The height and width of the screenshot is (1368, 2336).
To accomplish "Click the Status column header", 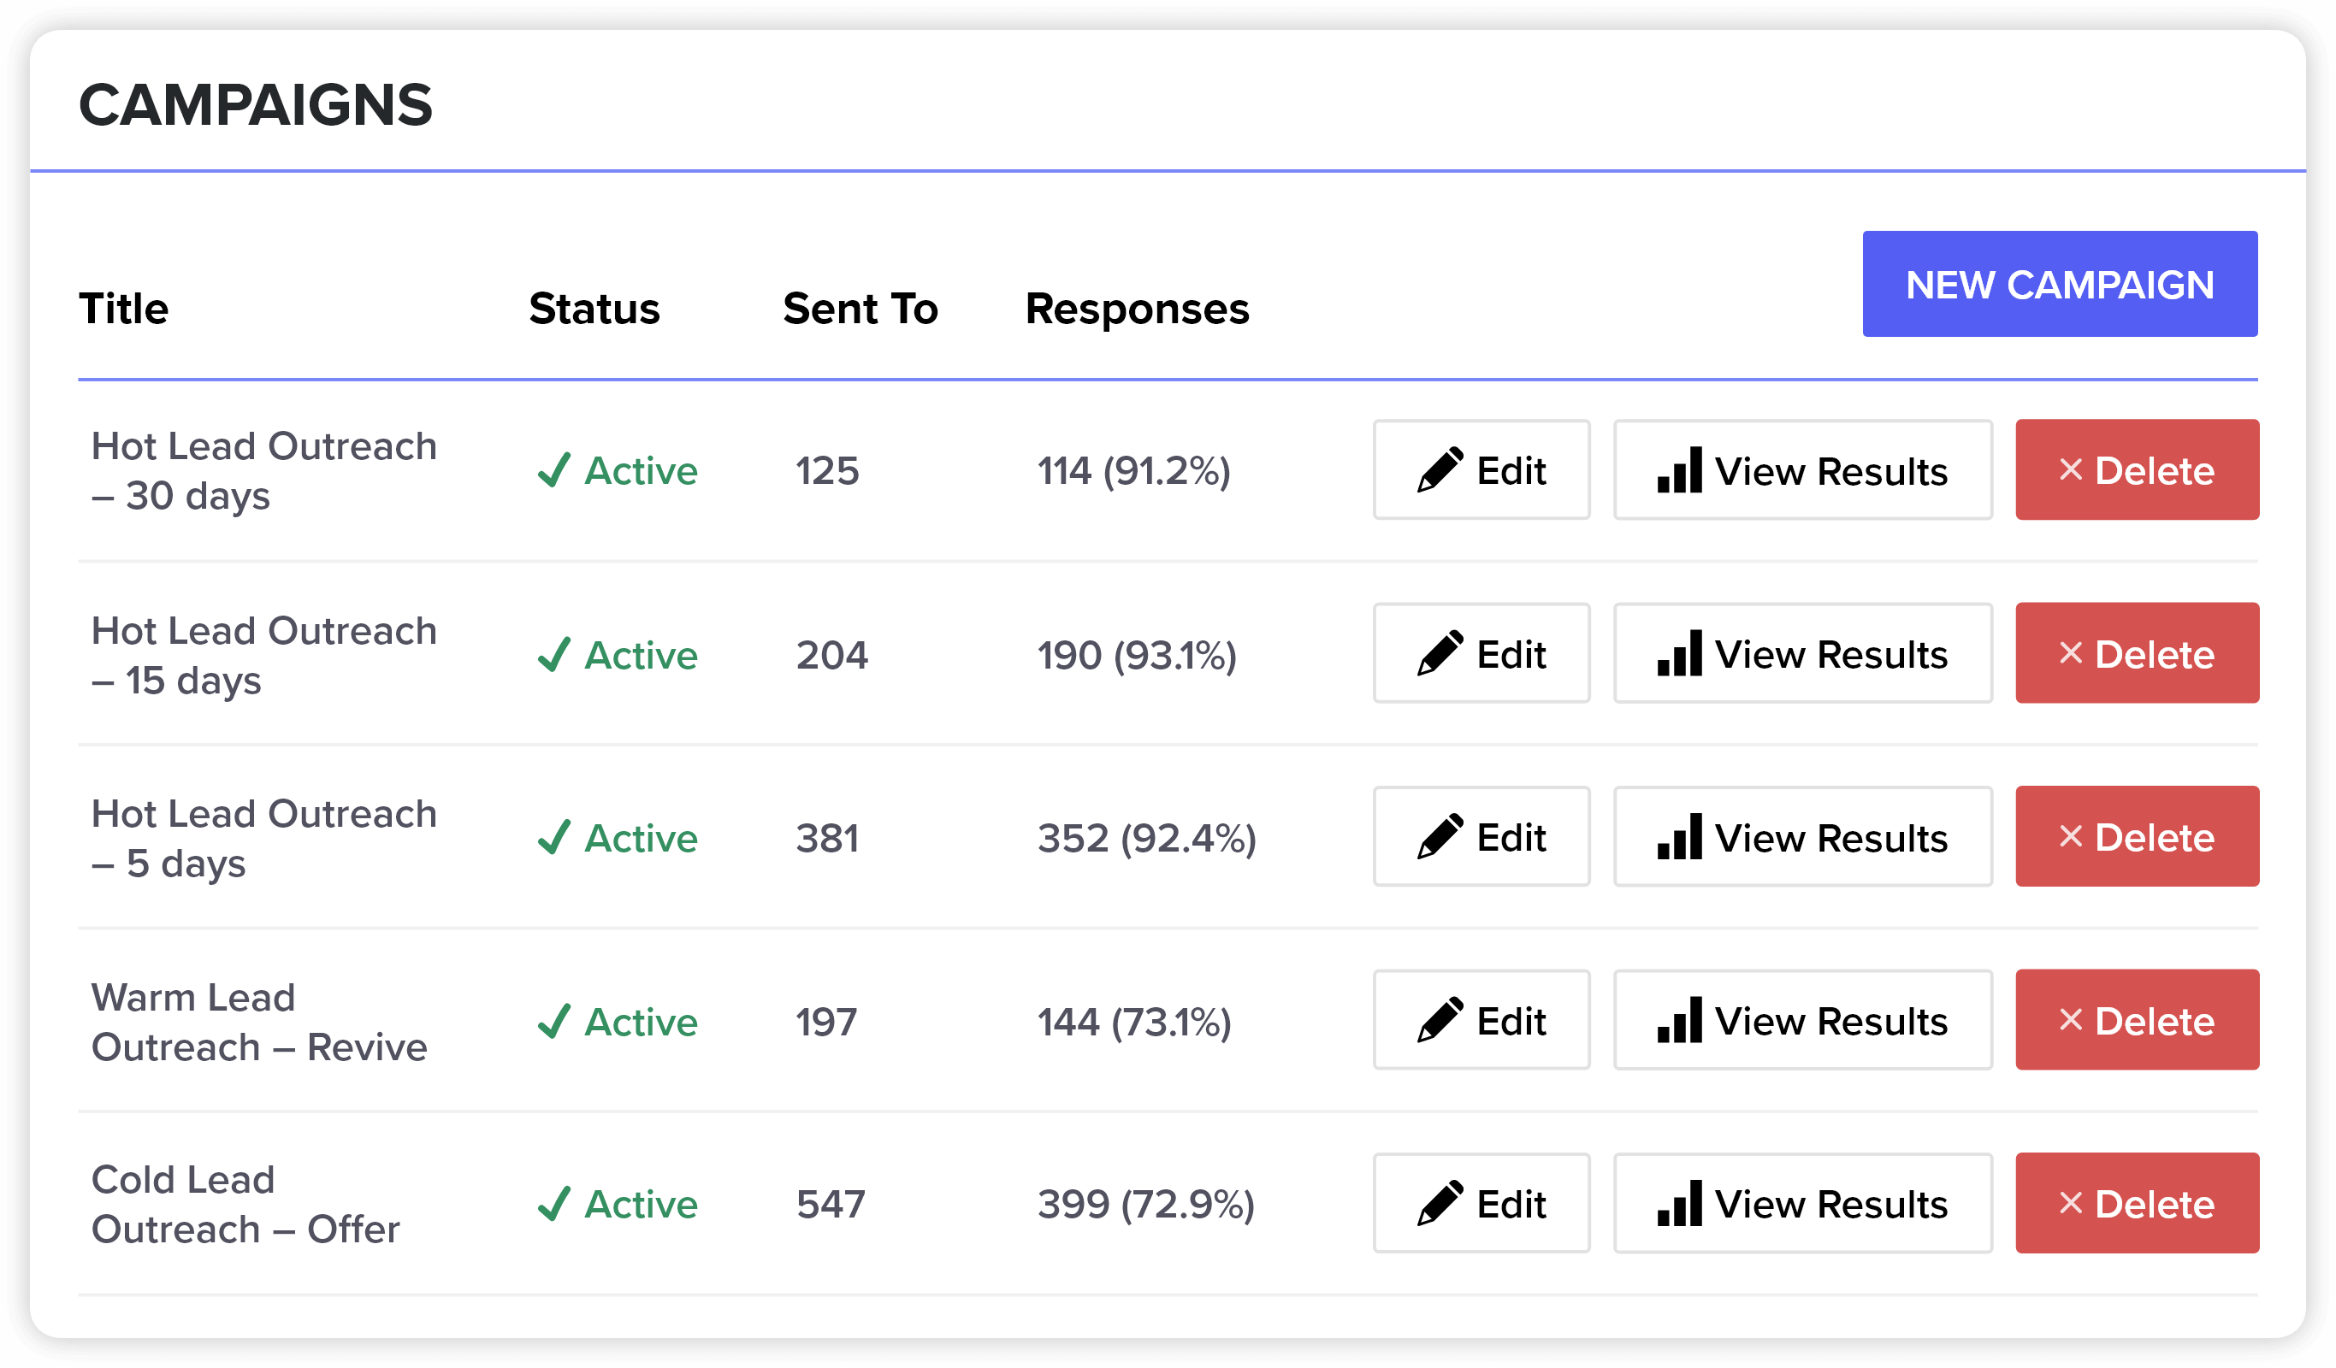I will (x=594, y=309).
